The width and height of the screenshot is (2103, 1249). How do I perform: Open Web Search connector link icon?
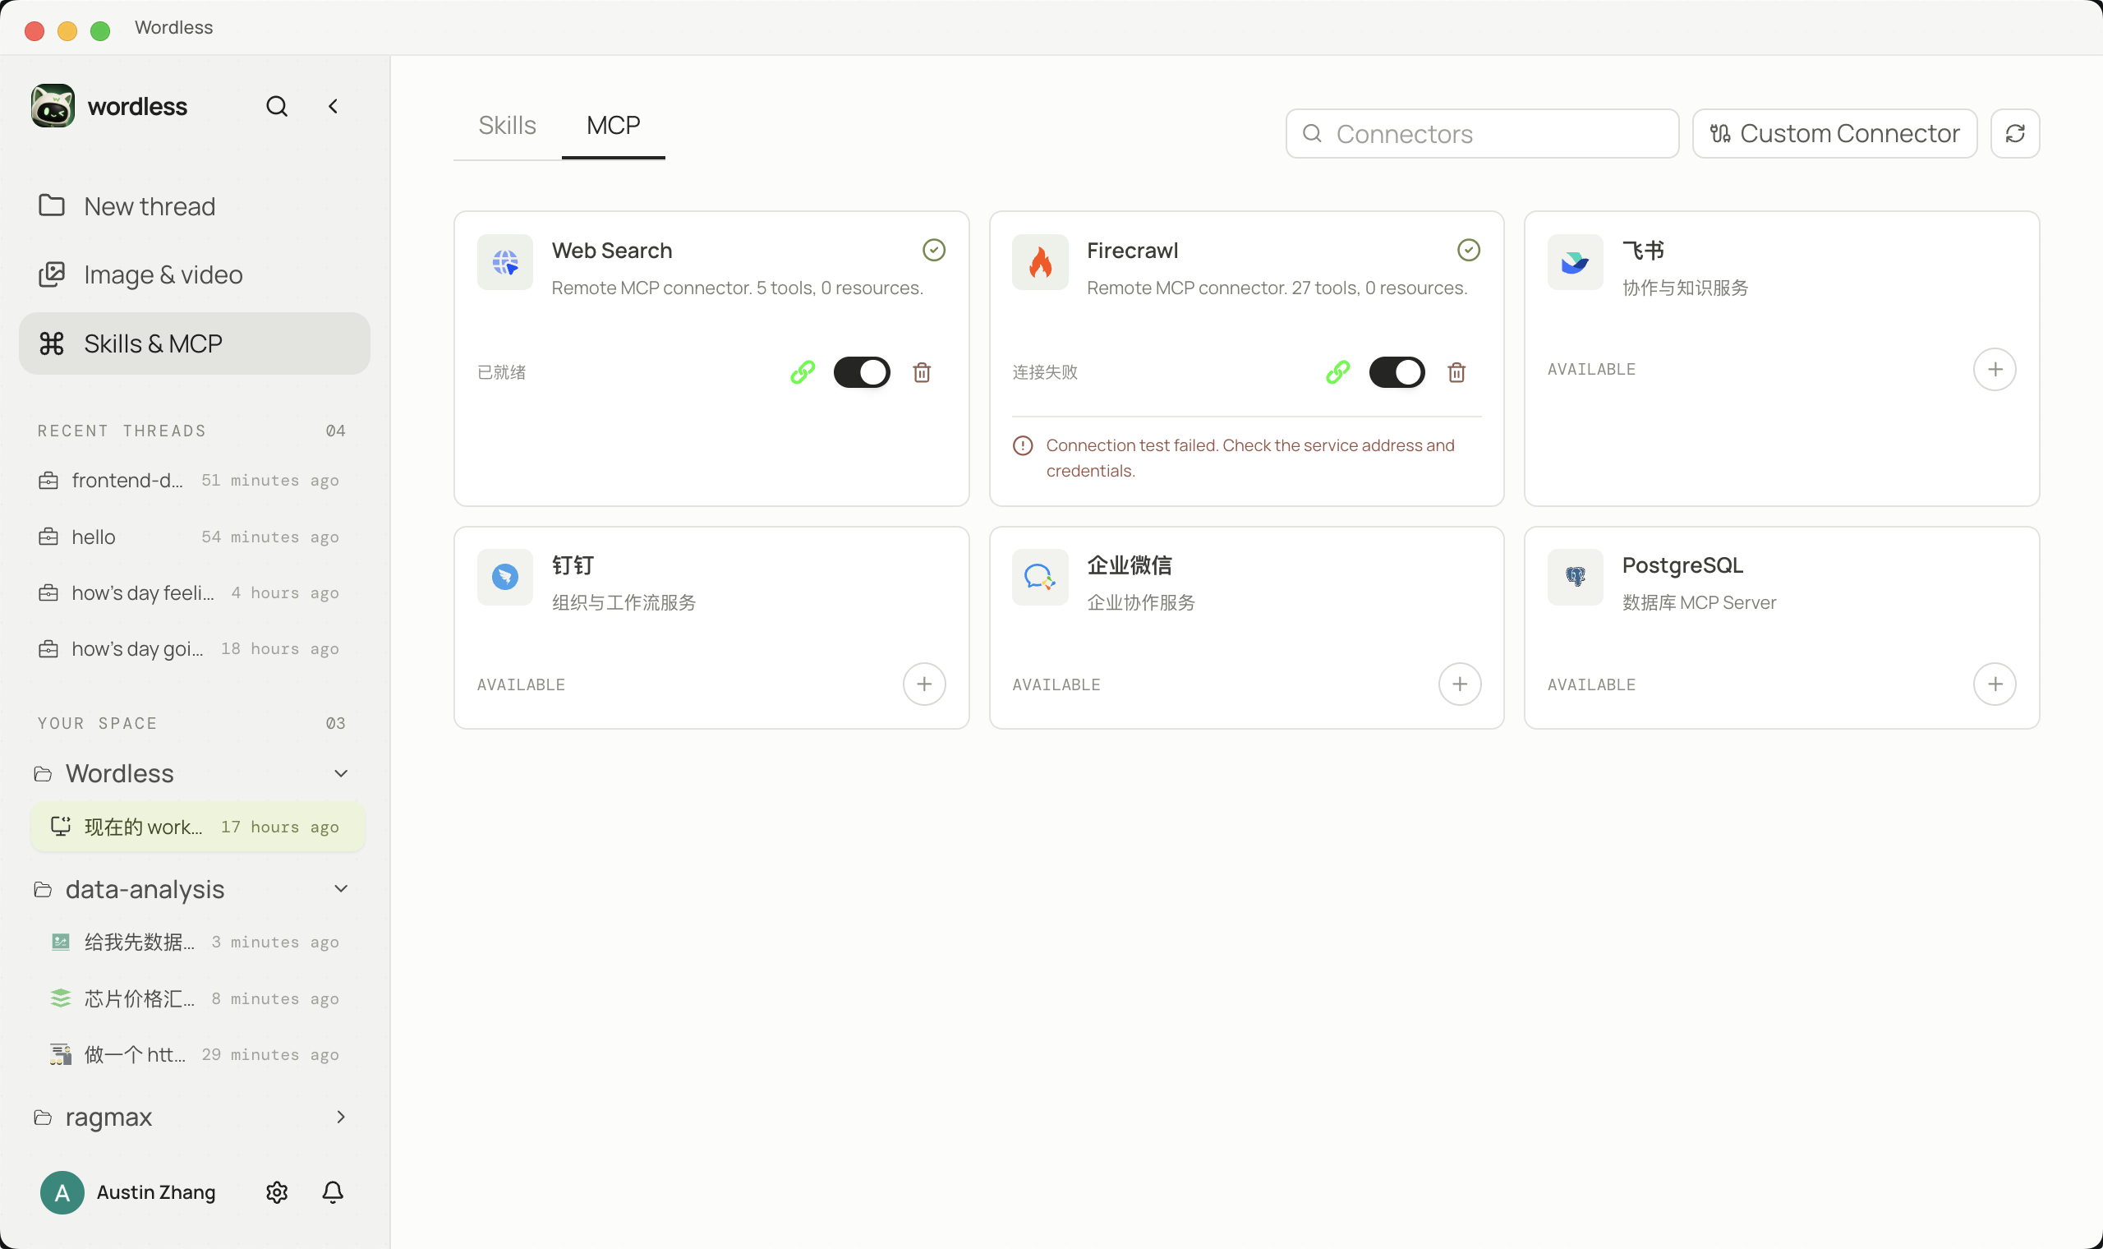[803, 371]
